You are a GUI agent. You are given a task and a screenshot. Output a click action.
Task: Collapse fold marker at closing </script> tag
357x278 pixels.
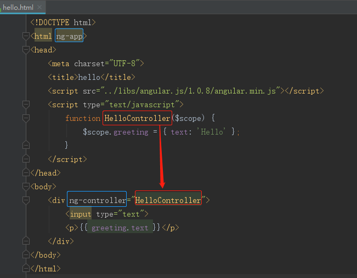(26, 159)
